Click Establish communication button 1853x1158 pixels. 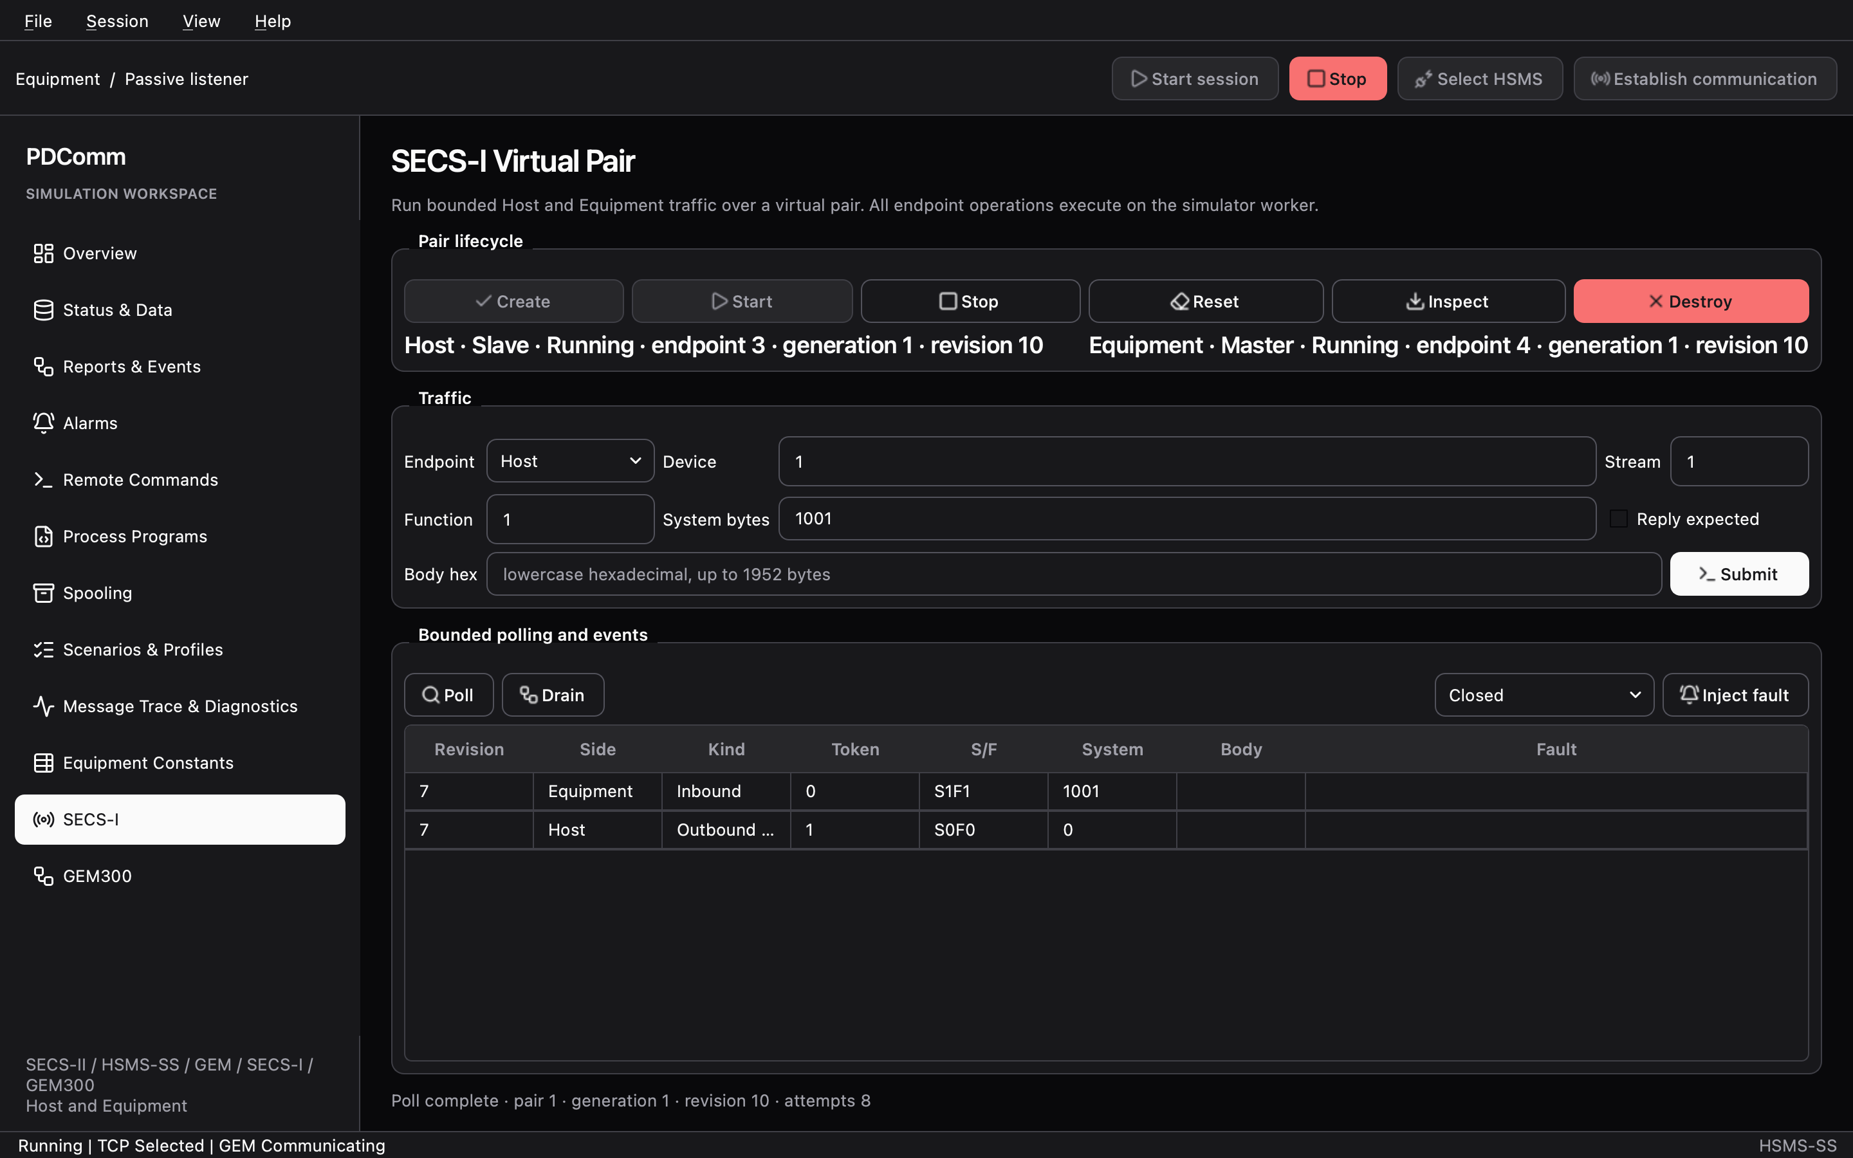pos(1704,78)
